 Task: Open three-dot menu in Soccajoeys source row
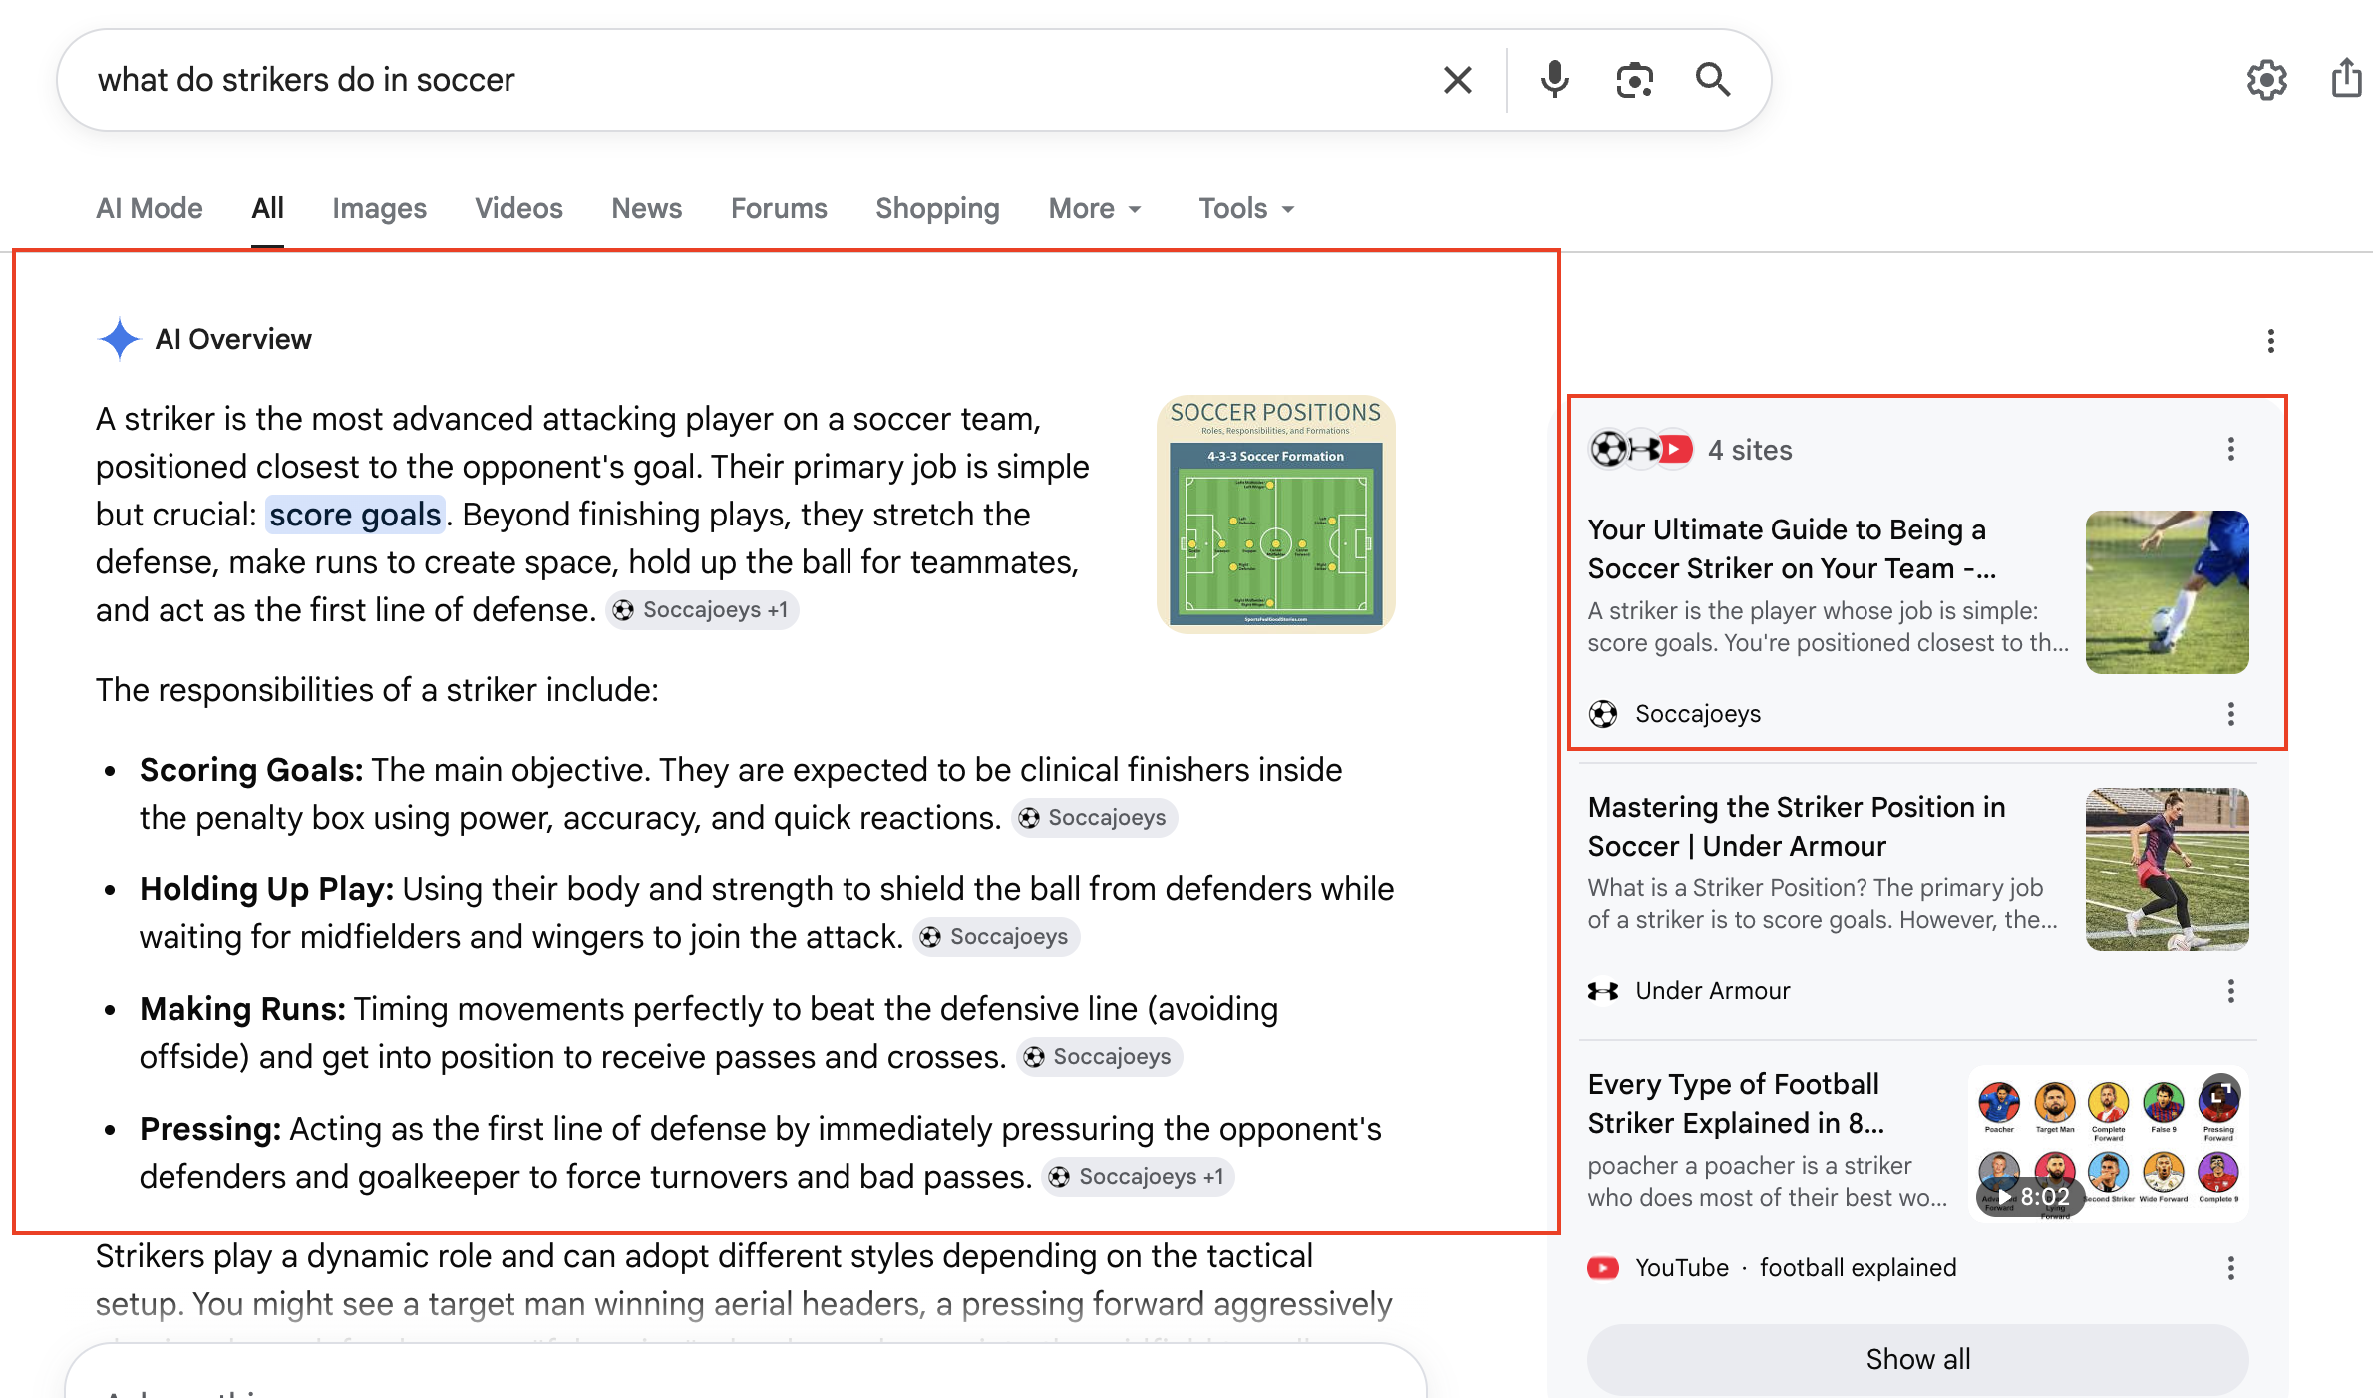tap(2230, 714)
